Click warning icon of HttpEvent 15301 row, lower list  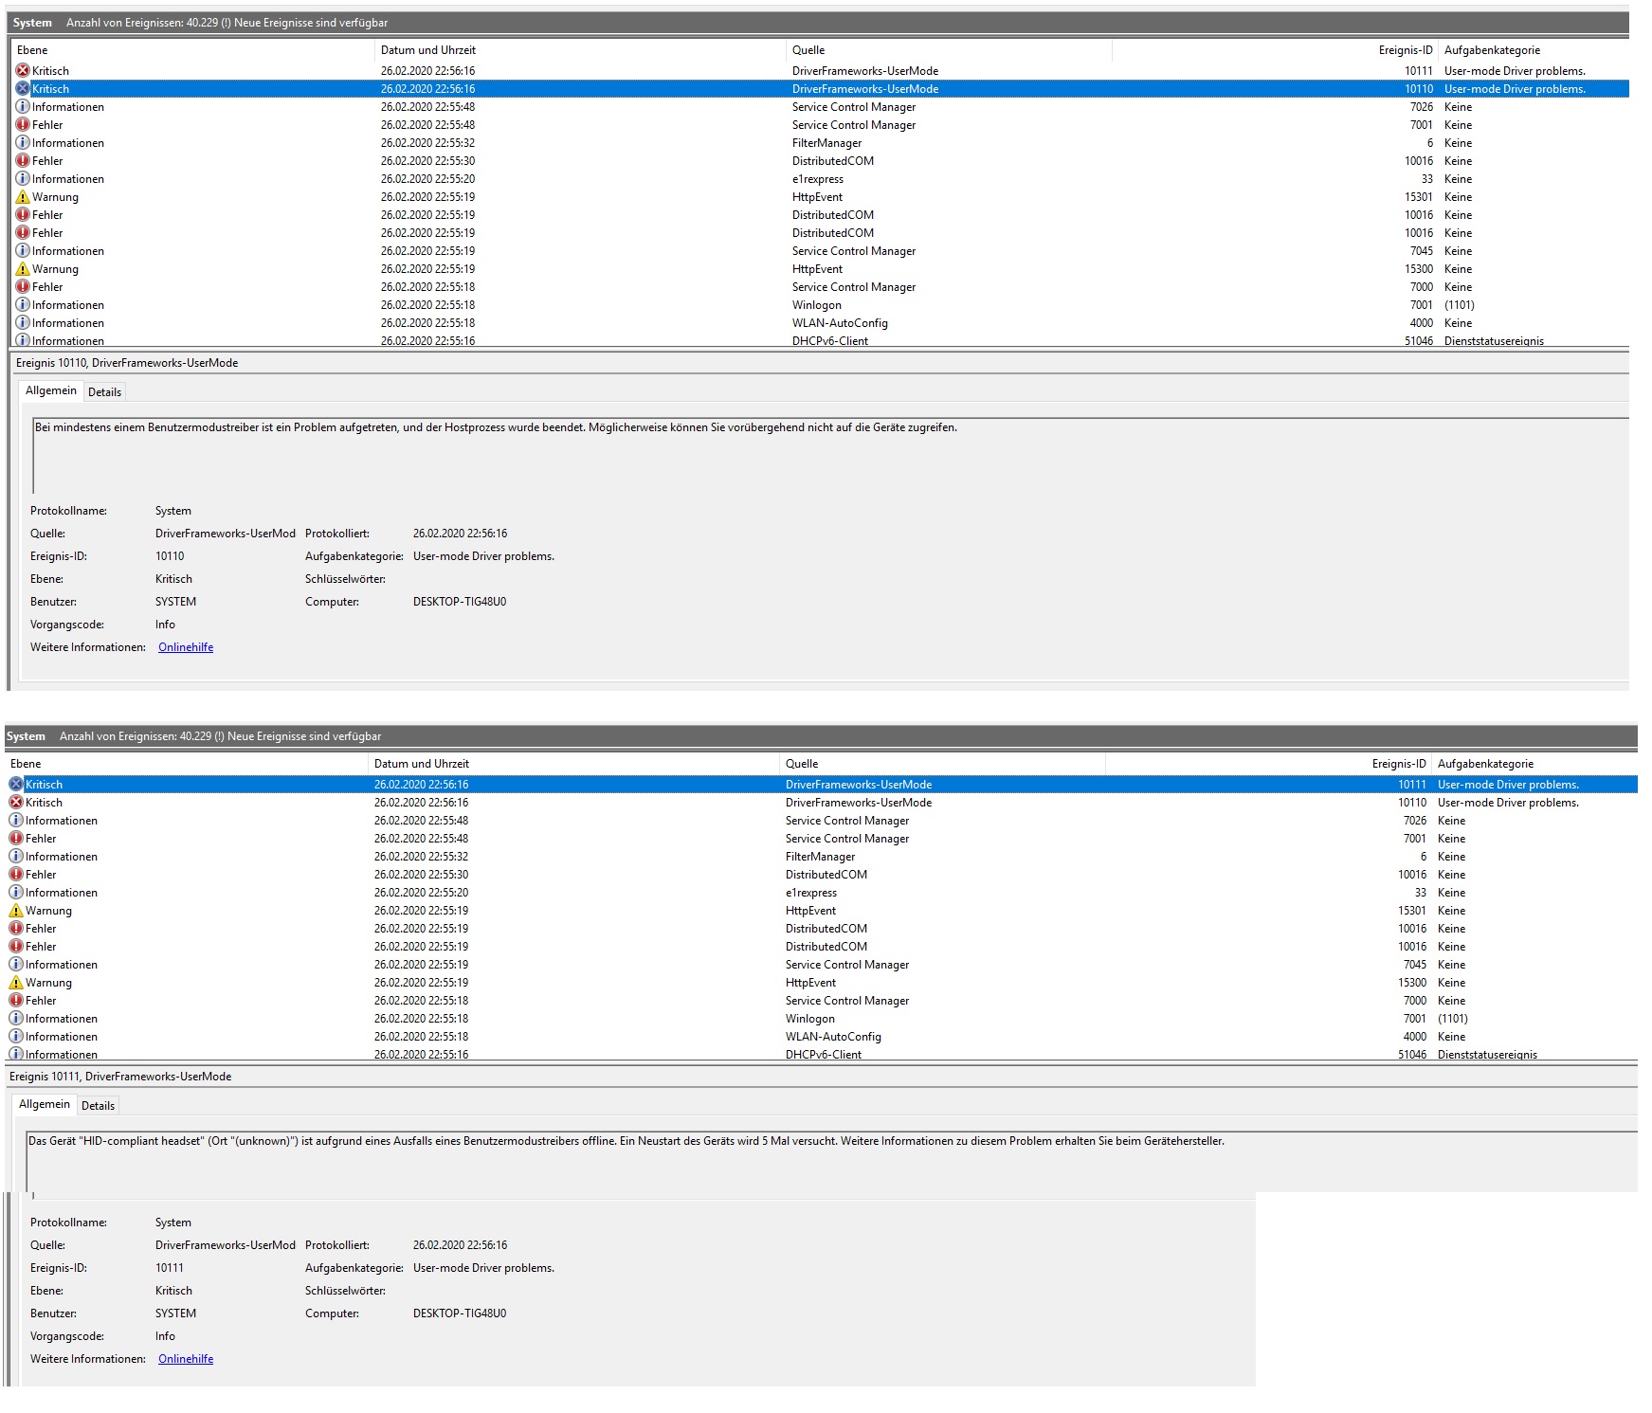(x=16, y=911)
